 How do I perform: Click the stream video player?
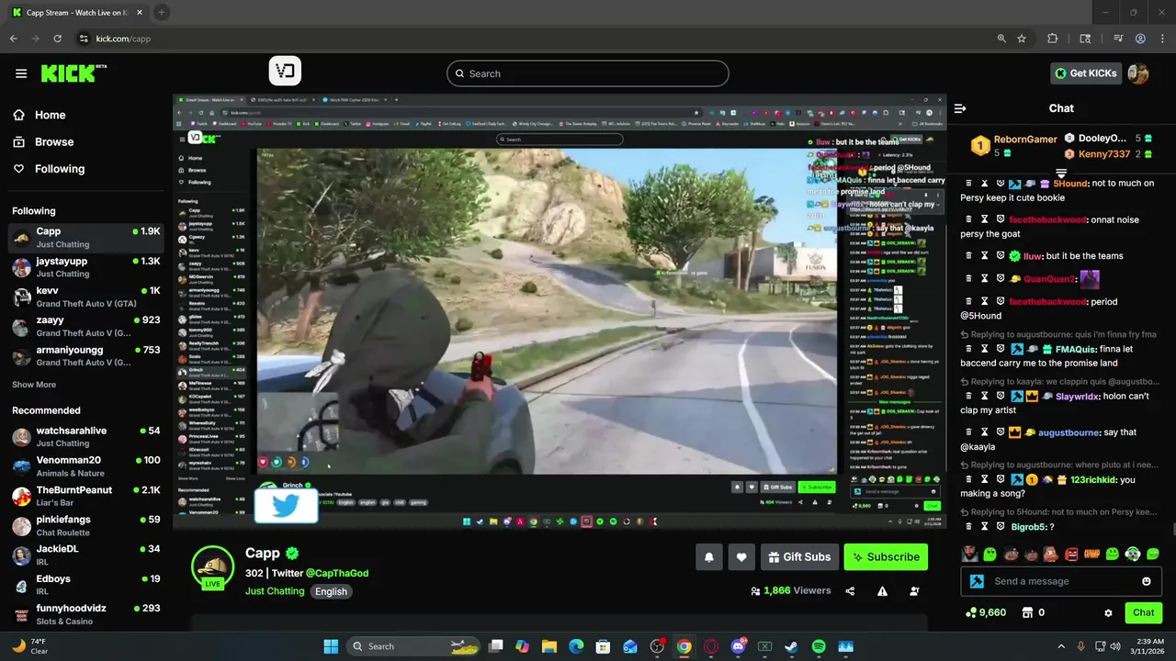(560, 311)
